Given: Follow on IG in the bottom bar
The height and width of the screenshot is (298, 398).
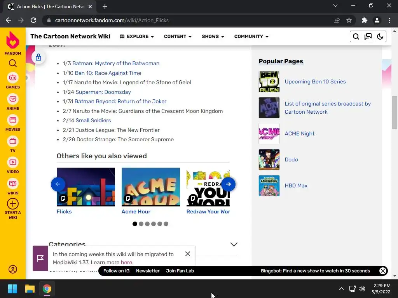Looking at the screenshot, I should (x=116, y=270).
